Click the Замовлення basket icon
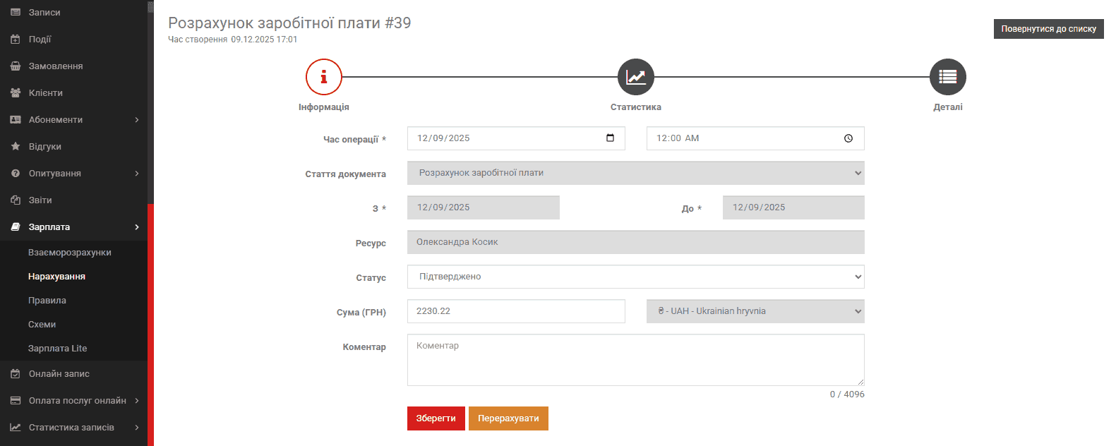 16,66
